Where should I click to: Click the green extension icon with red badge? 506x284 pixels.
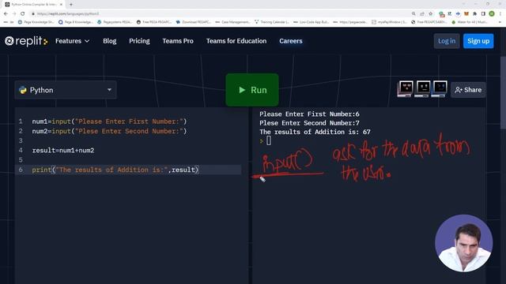point(441,14)
